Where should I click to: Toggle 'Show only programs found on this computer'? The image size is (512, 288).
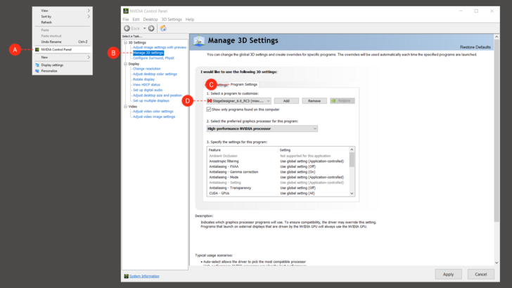pyautogui.click(x=209, y=110)
